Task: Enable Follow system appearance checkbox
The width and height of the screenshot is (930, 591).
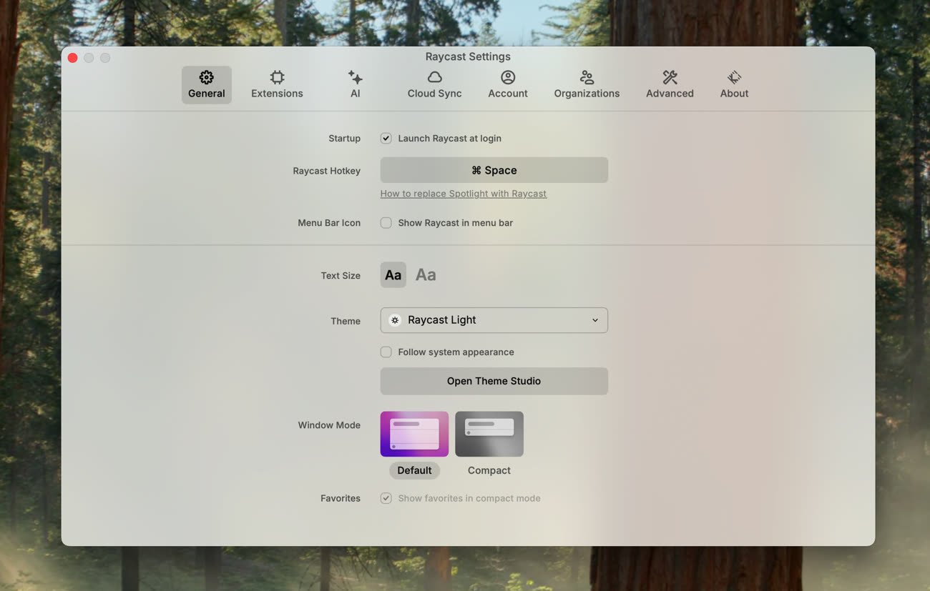Action: pos(386,352)
